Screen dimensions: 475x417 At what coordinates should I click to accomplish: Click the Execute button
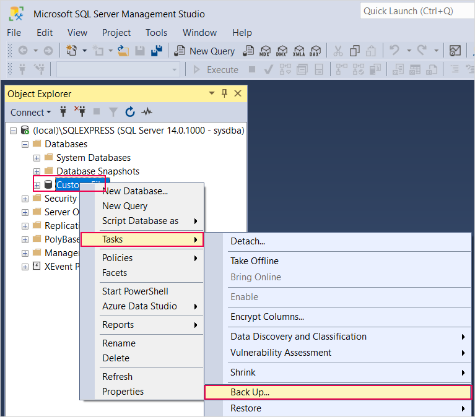216,69
